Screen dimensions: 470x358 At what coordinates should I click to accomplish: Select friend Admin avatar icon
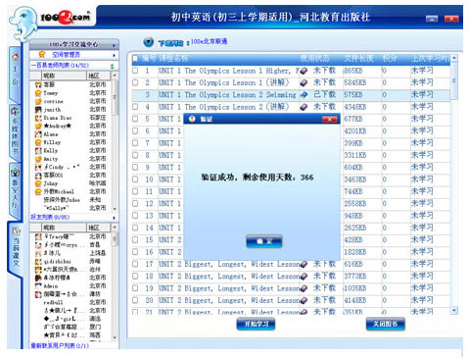38,286
